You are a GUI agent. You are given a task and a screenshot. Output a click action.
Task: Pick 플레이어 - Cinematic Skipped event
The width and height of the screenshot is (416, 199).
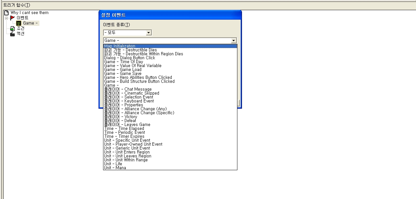click(170, 93)
